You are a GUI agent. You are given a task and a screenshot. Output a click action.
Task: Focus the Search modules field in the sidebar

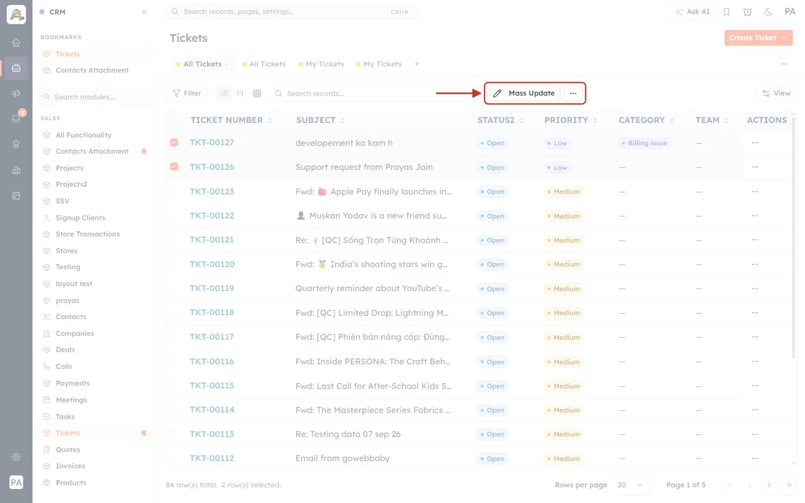click(95, 97)
